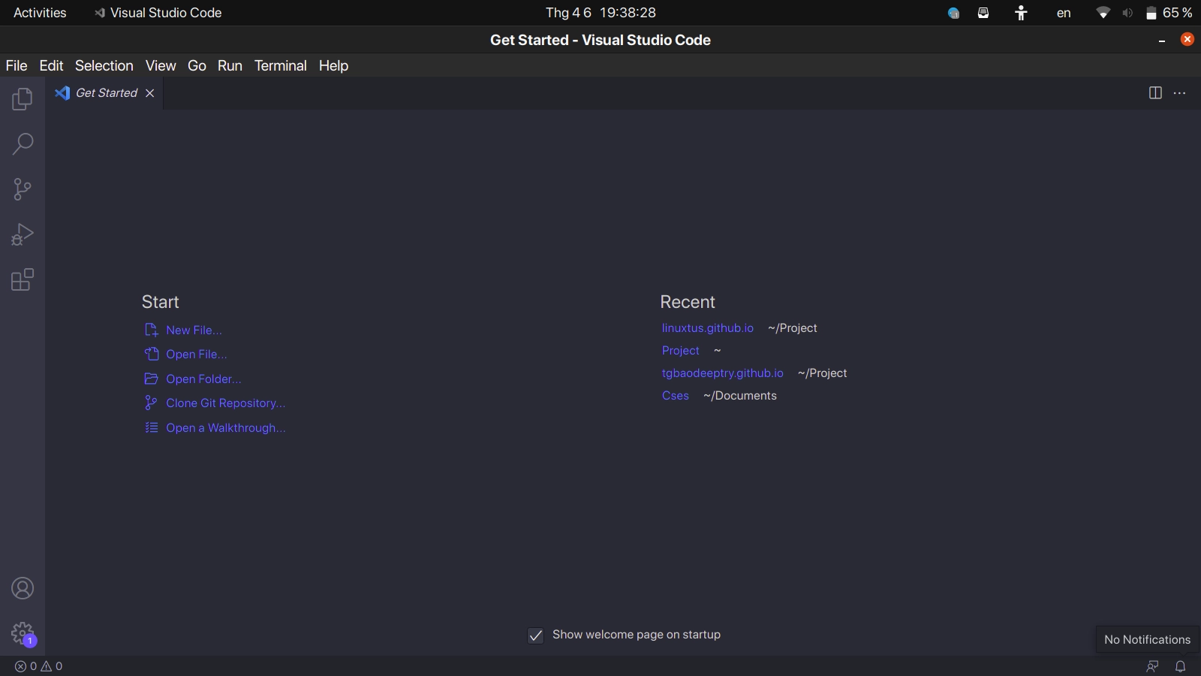
Task: Open the Terminal menu
Action: pyautogui.click(x=280, y=65)
